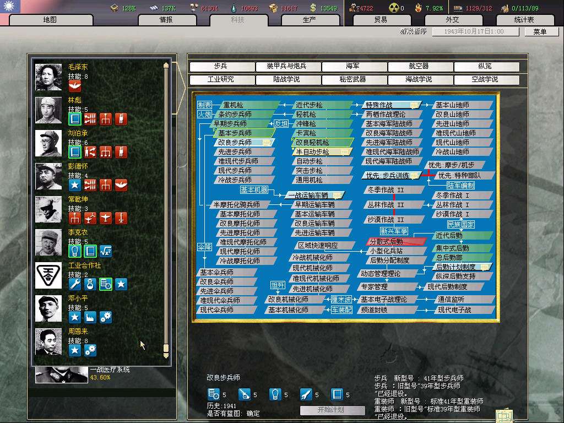Click Peng Dehuai's blue star icon
This screenshot has width=564, height=423.
tap(75, 185)
